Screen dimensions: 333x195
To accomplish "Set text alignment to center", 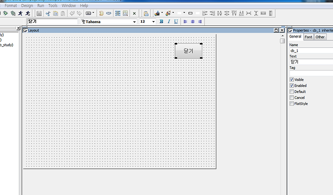I will coord(192,21).
